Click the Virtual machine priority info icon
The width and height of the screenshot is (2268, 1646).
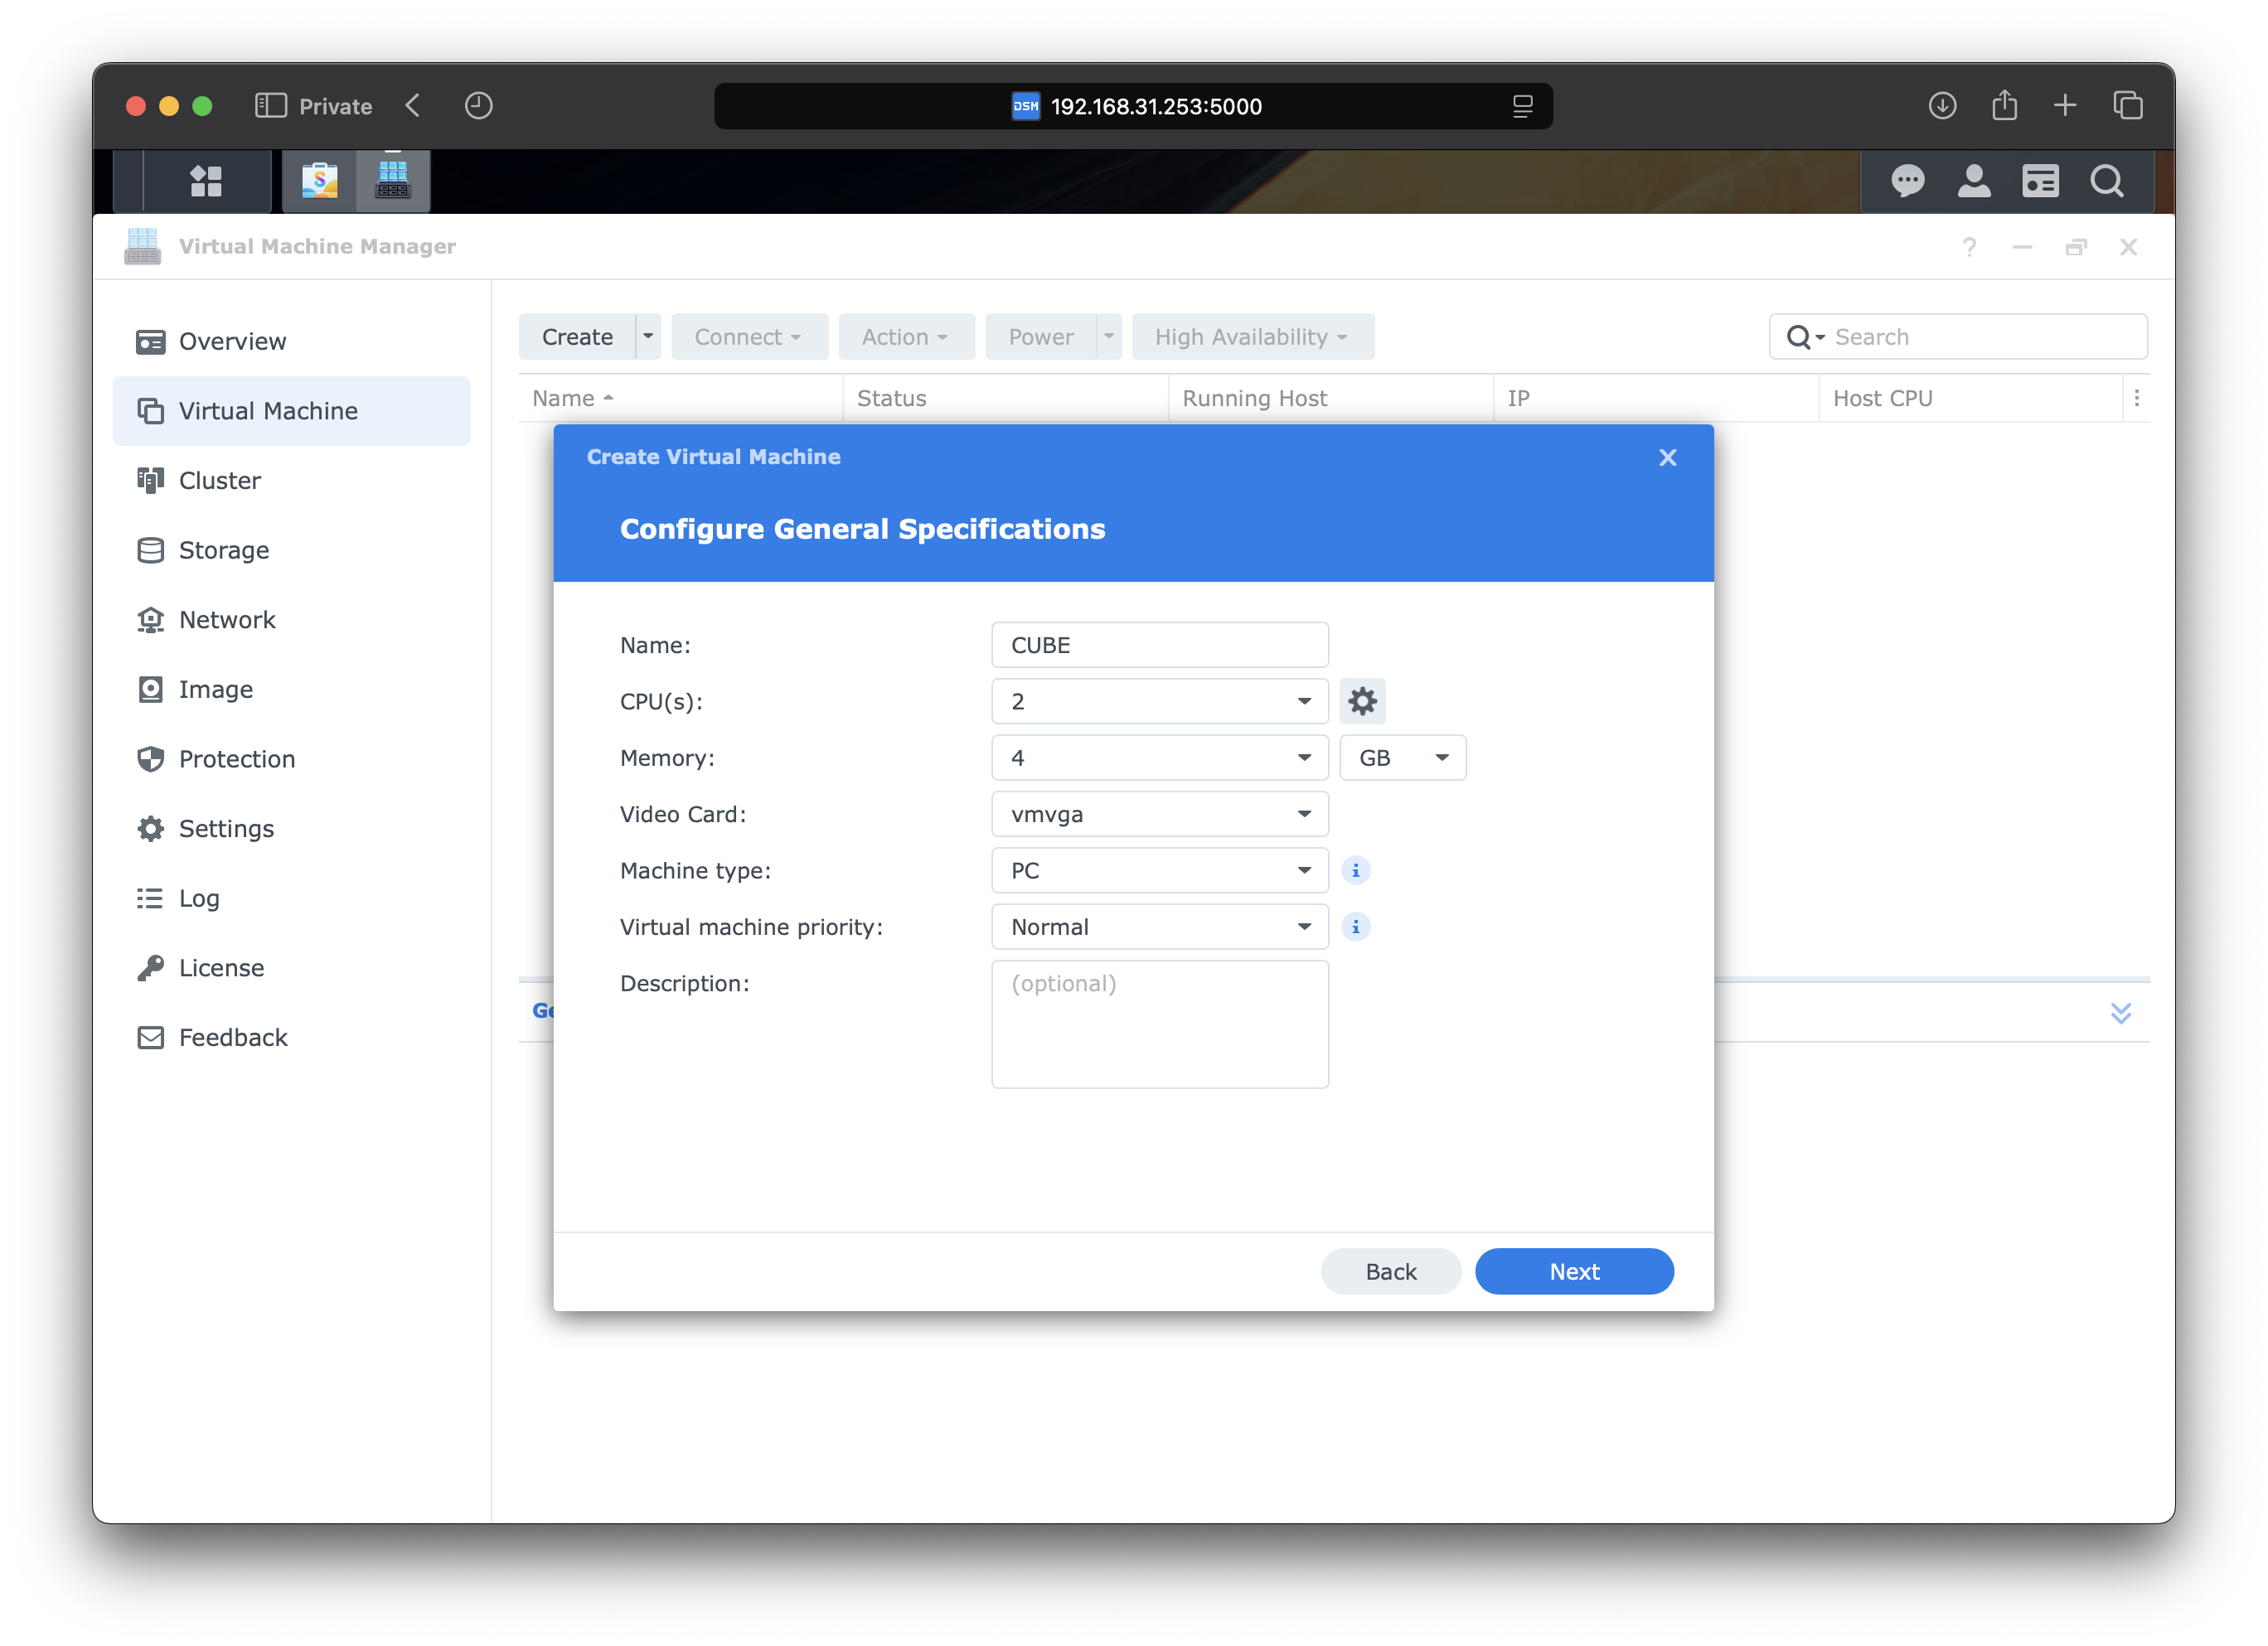1355,927
